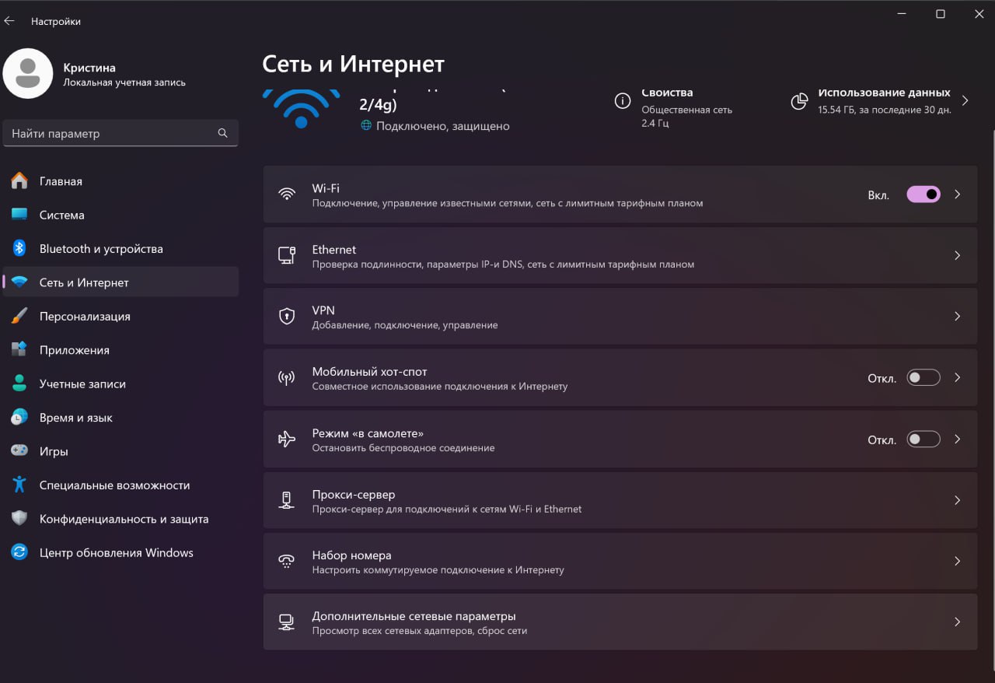Open the Bluetooth and devices section

pos(101,248)
